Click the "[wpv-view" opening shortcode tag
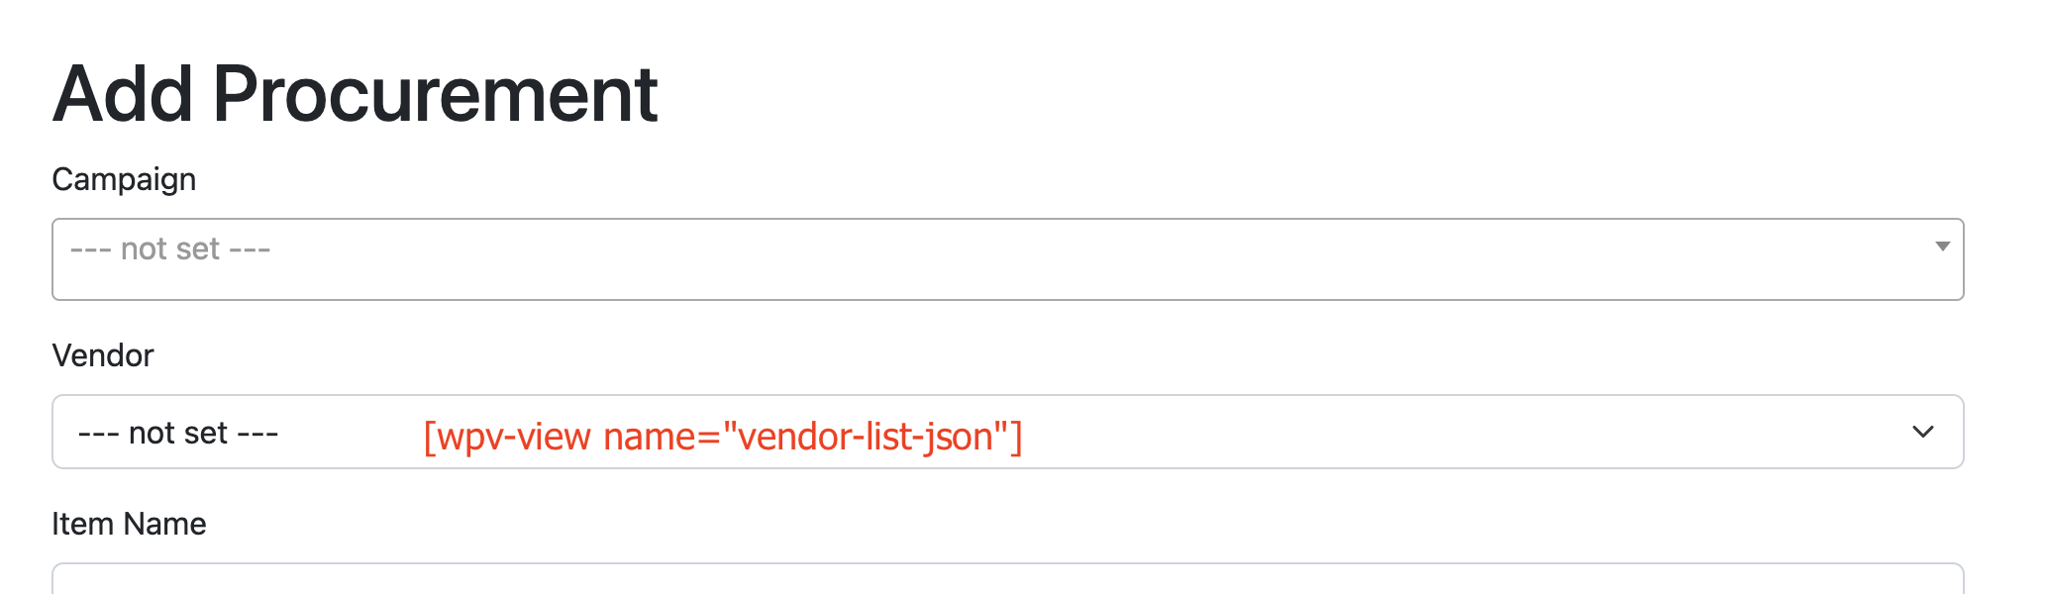The height and width of the screenshot is (594, 2046). click(x=507, y=437)
